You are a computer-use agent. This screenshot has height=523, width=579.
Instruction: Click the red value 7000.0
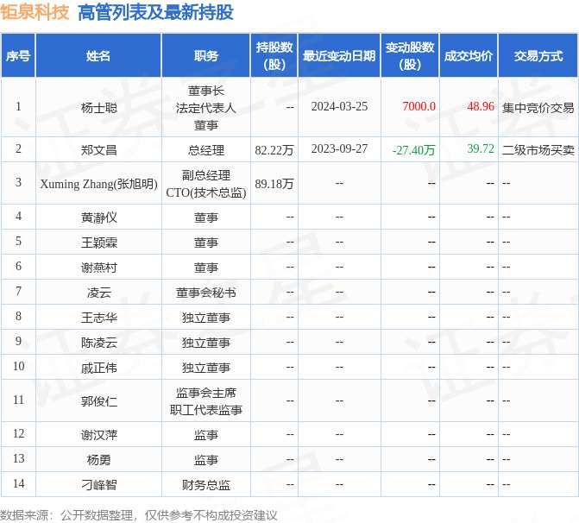tap(419, 106)
